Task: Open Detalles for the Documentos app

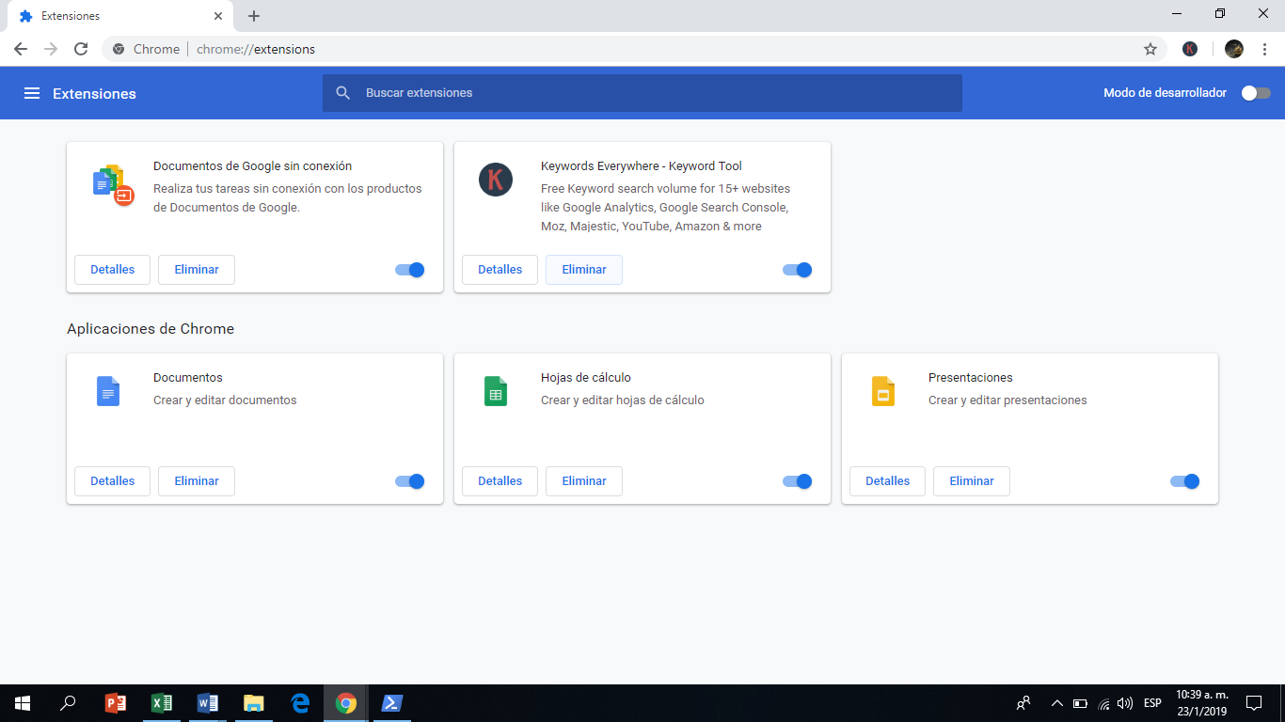Action: click(112, 481)
